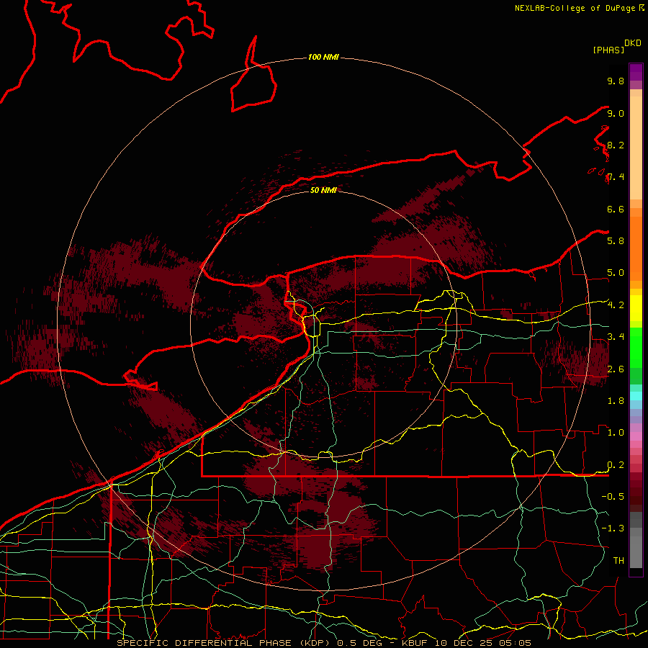Select the 9.8 legend value
This screenshot has width=648, height=648.
point(616,81)
